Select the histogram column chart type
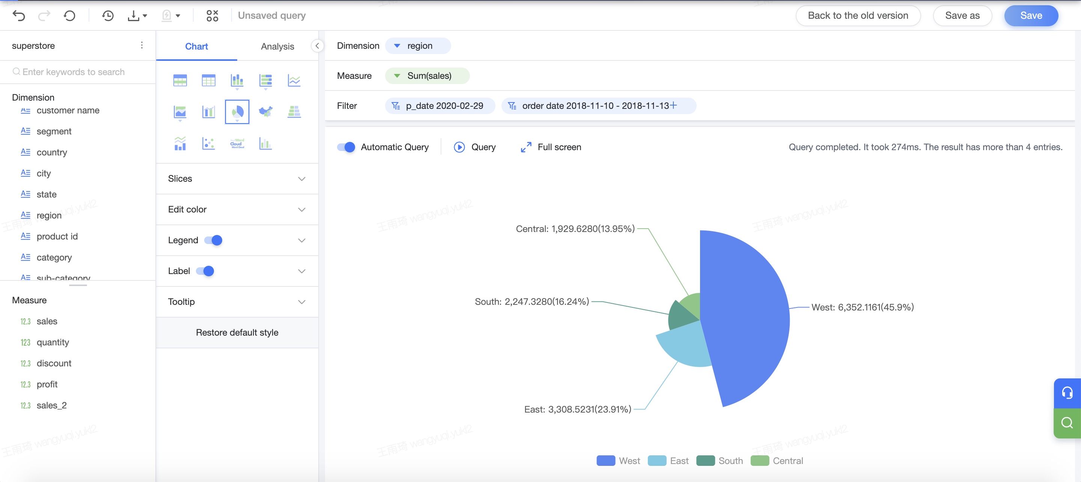 coord(266,144)
